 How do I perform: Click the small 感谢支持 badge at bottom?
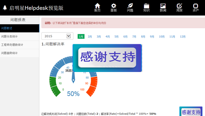[191, 112]
